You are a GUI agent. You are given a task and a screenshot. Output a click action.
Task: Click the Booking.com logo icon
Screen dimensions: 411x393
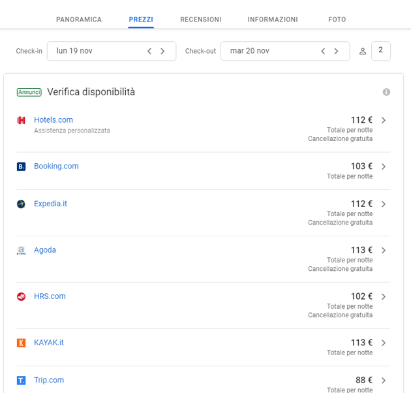click(22, 166)
